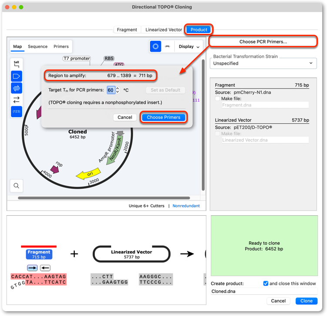Click the Cloned 6452 bp map title
The width and height of the screenshot is (327, 316).
(77, 134)
